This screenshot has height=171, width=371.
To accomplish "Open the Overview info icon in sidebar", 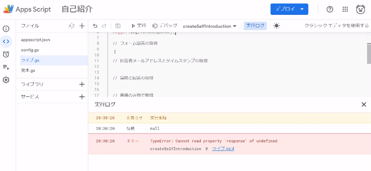I will 6,29.
